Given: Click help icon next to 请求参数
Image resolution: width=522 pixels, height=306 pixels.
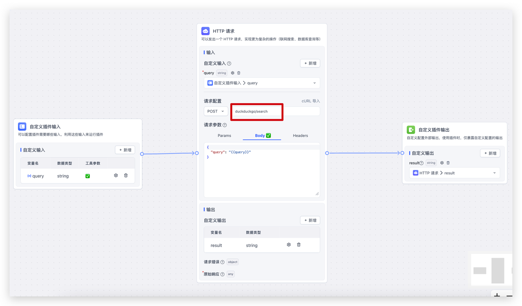Looking at the screenshot, I should [x=225, y=125].
